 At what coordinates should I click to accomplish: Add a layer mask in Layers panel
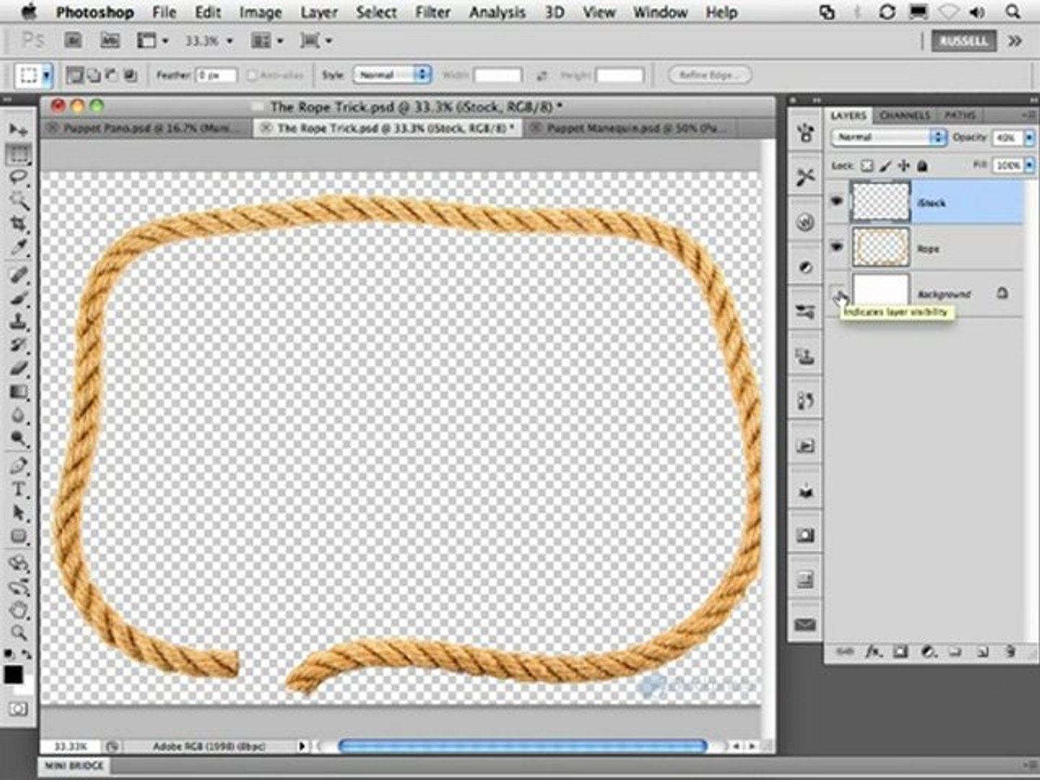pyautogui.click(x=901, y=651)
